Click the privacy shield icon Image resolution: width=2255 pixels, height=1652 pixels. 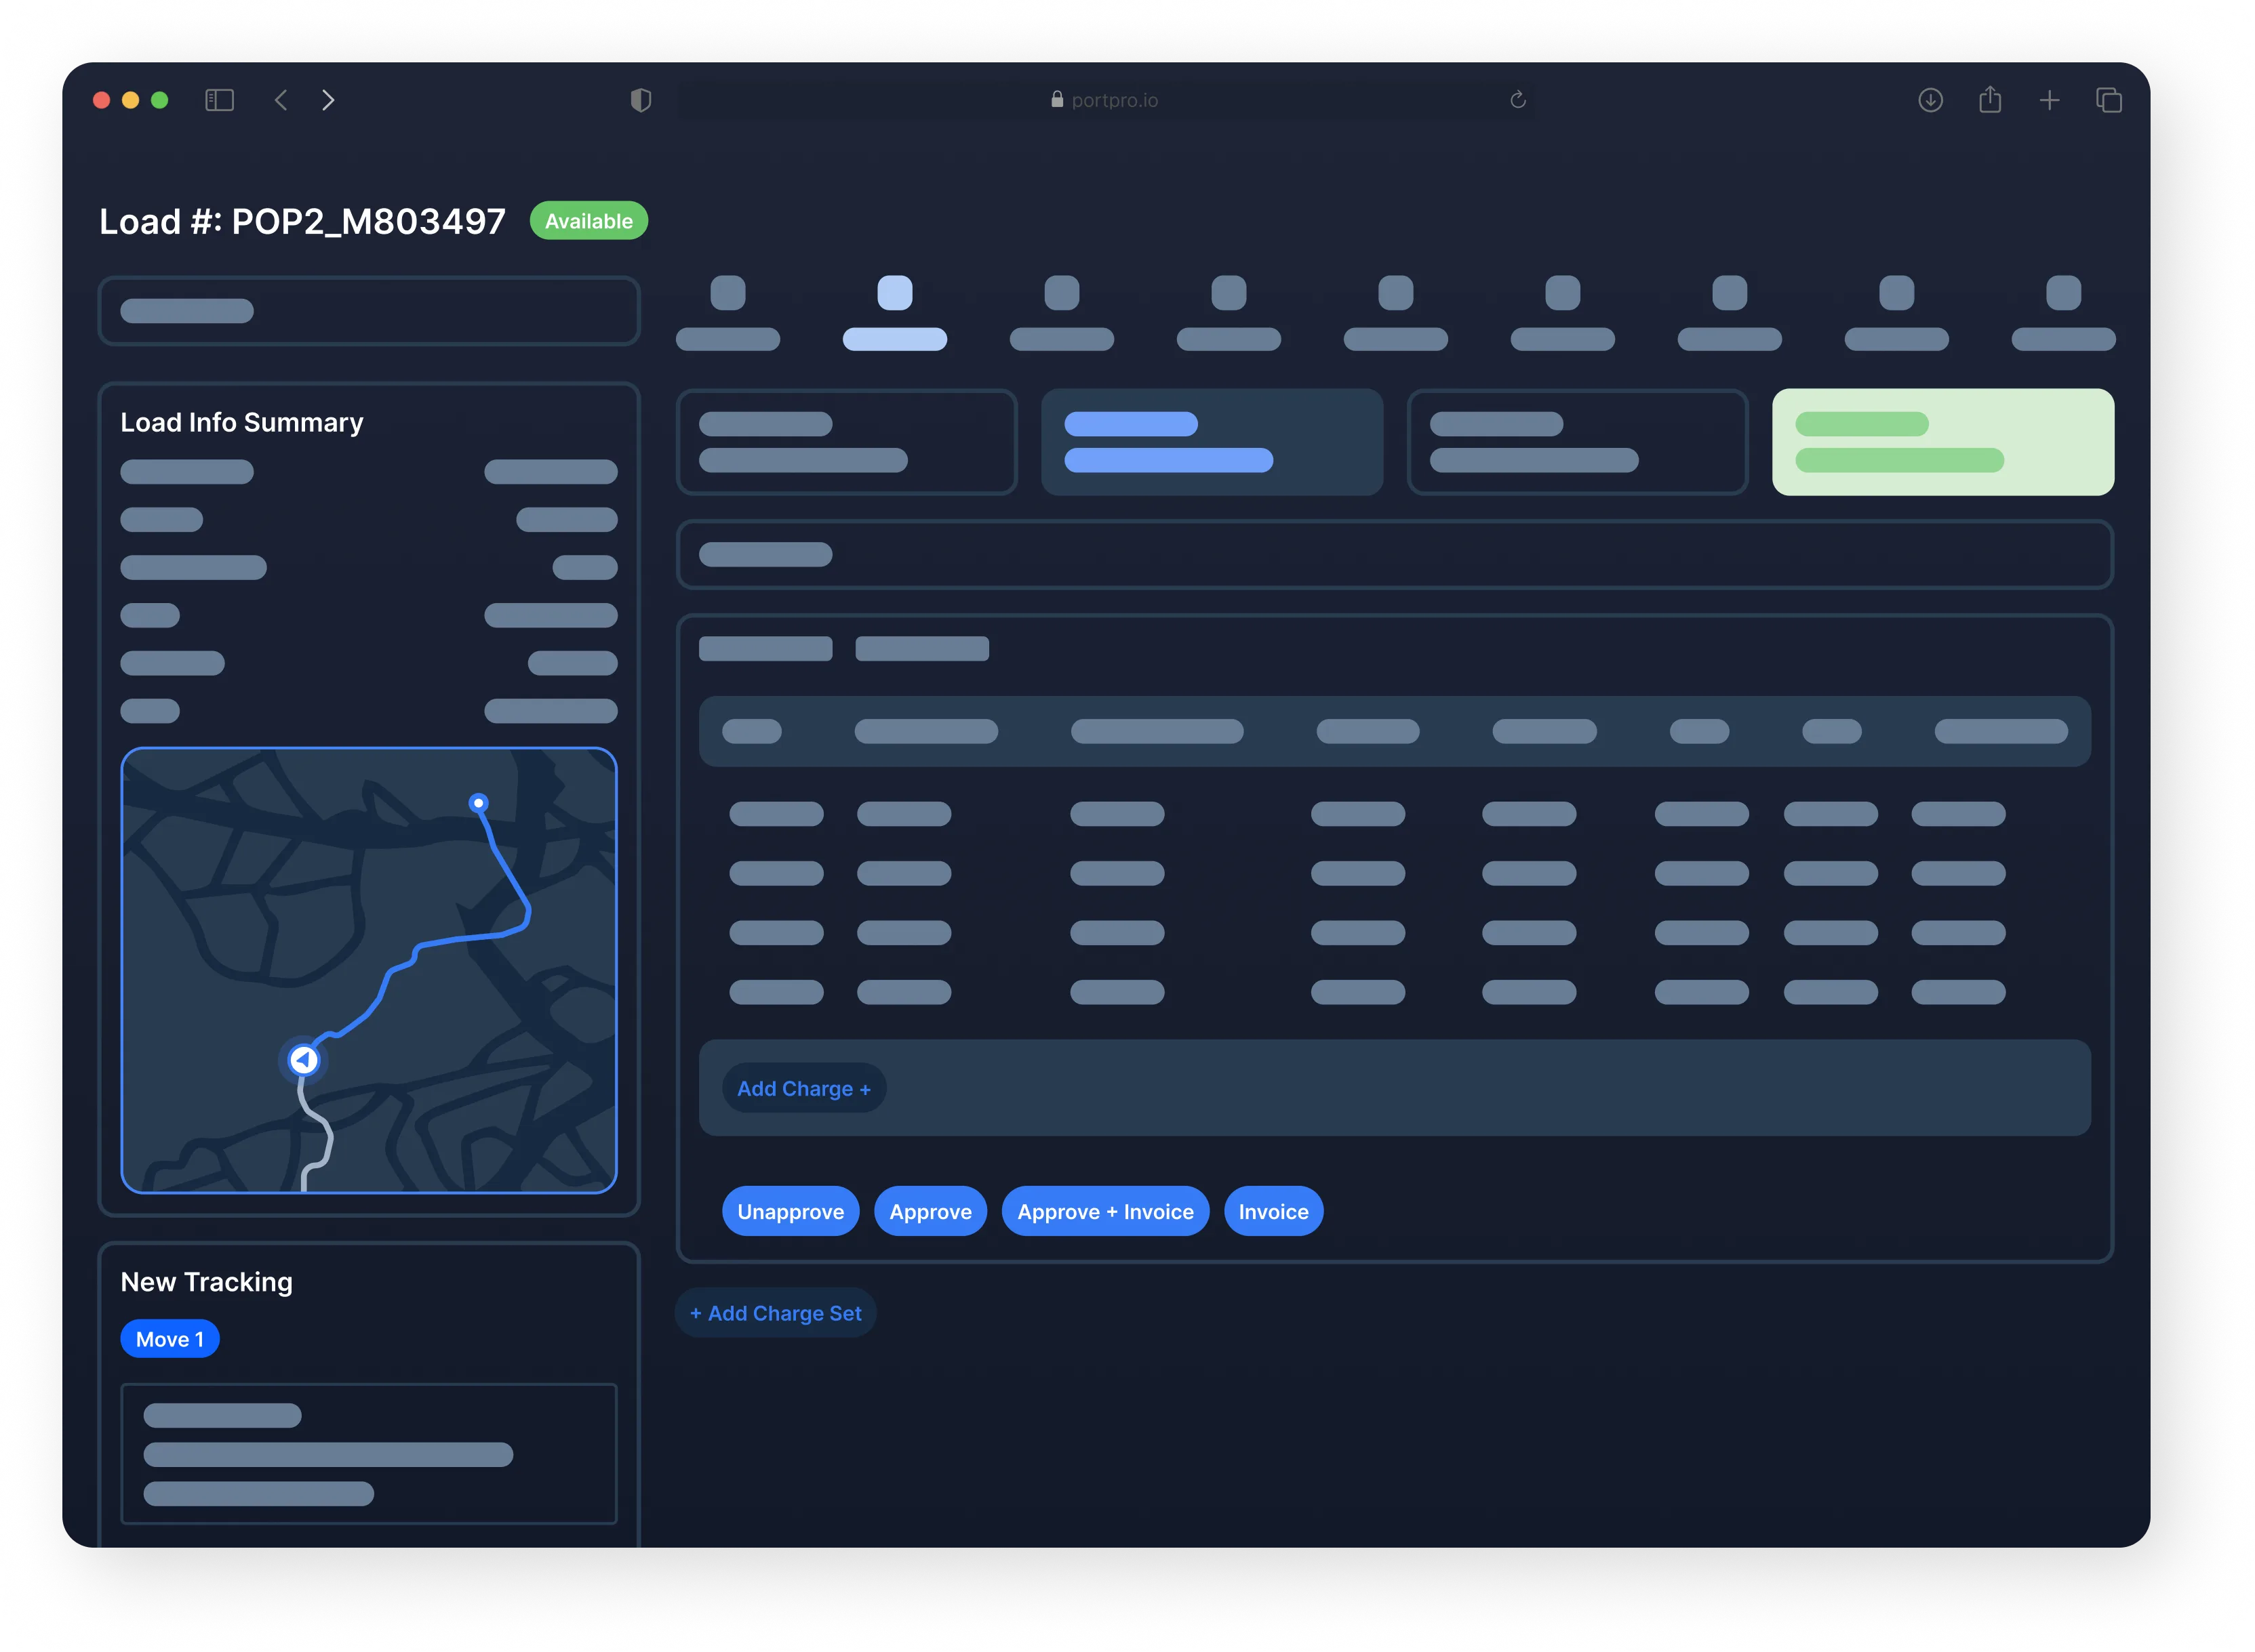pos(641,100)
